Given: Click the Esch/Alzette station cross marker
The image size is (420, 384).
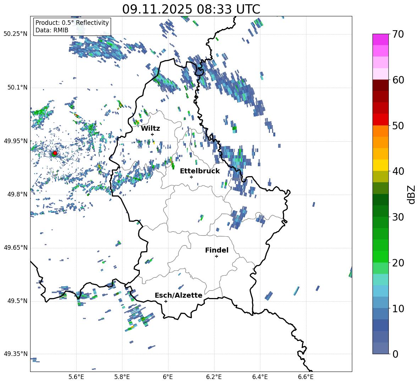Looking at the screenshot, I should tap(166, 301).
